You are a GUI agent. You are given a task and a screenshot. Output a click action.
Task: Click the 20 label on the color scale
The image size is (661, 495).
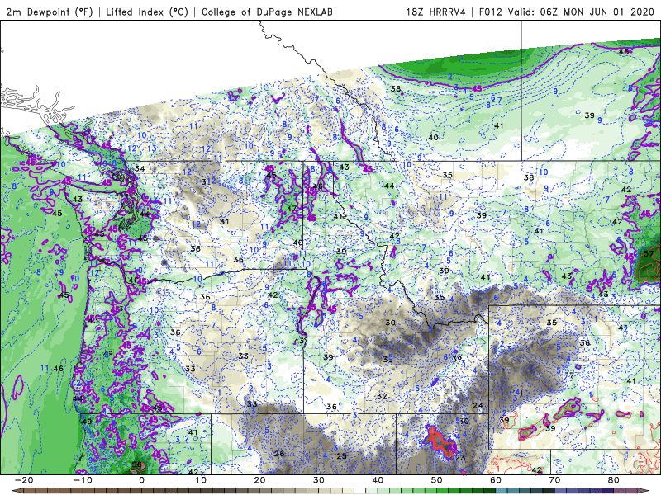pyautogui.click(x=259, y=480)
